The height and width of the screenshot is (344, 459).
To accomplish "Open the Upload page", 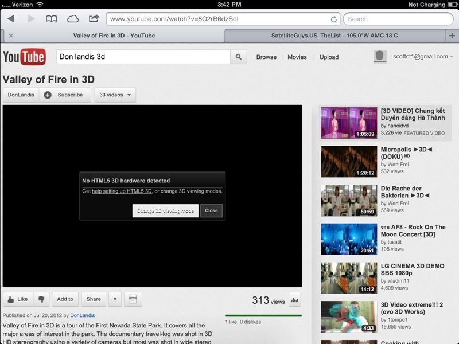I will [329, 57].
